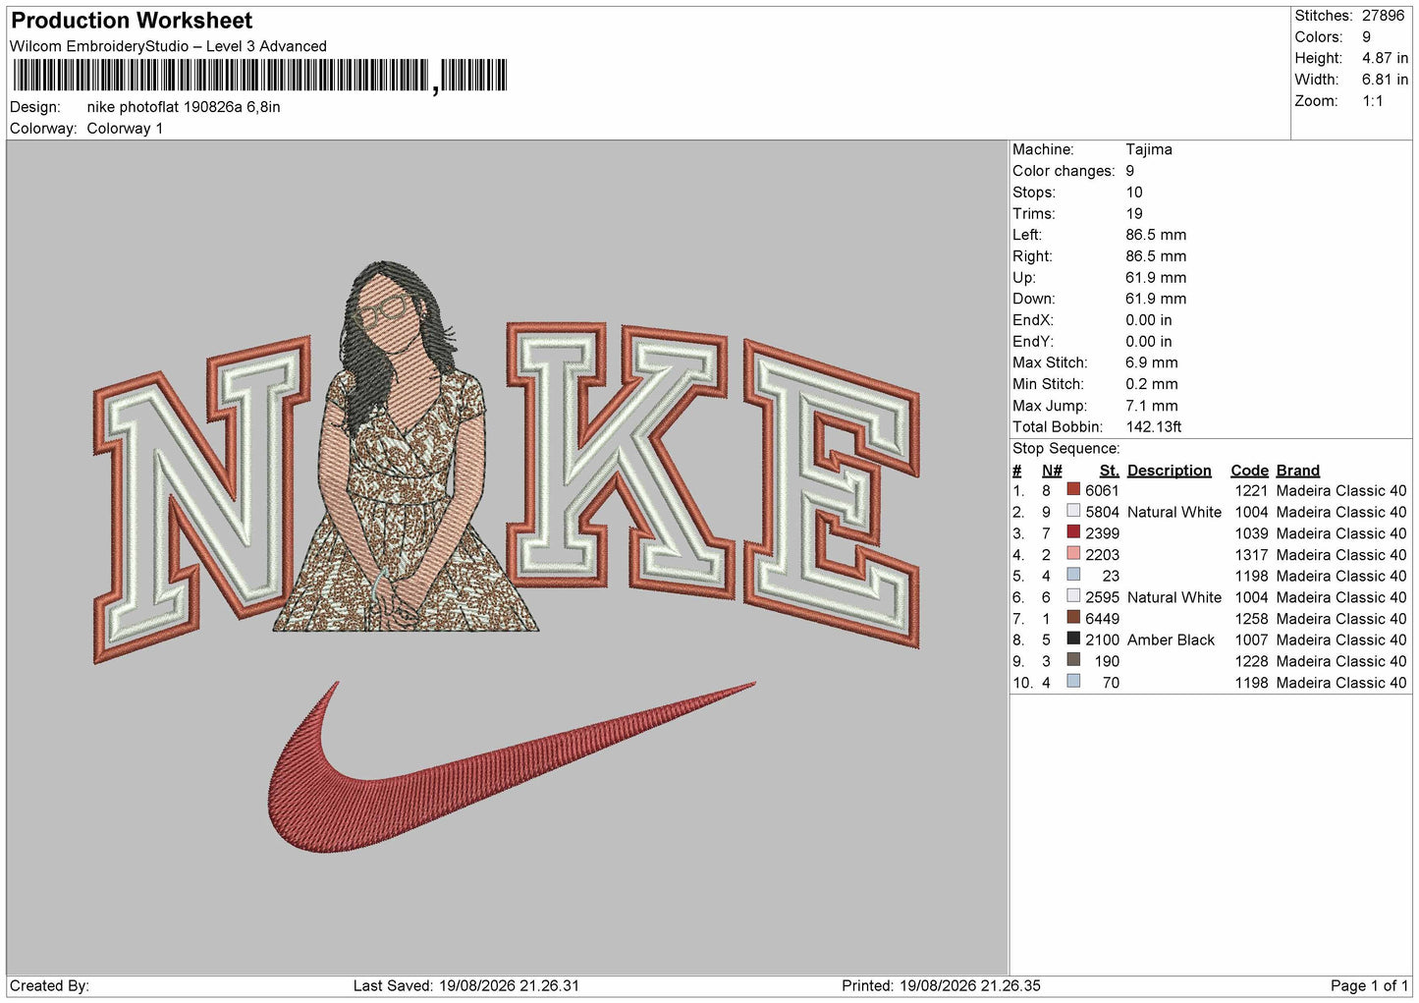The width and height of the screenshot is (1419, 1003).
Task: Click the red swatch for code 1221
Action: [1073, 490]
